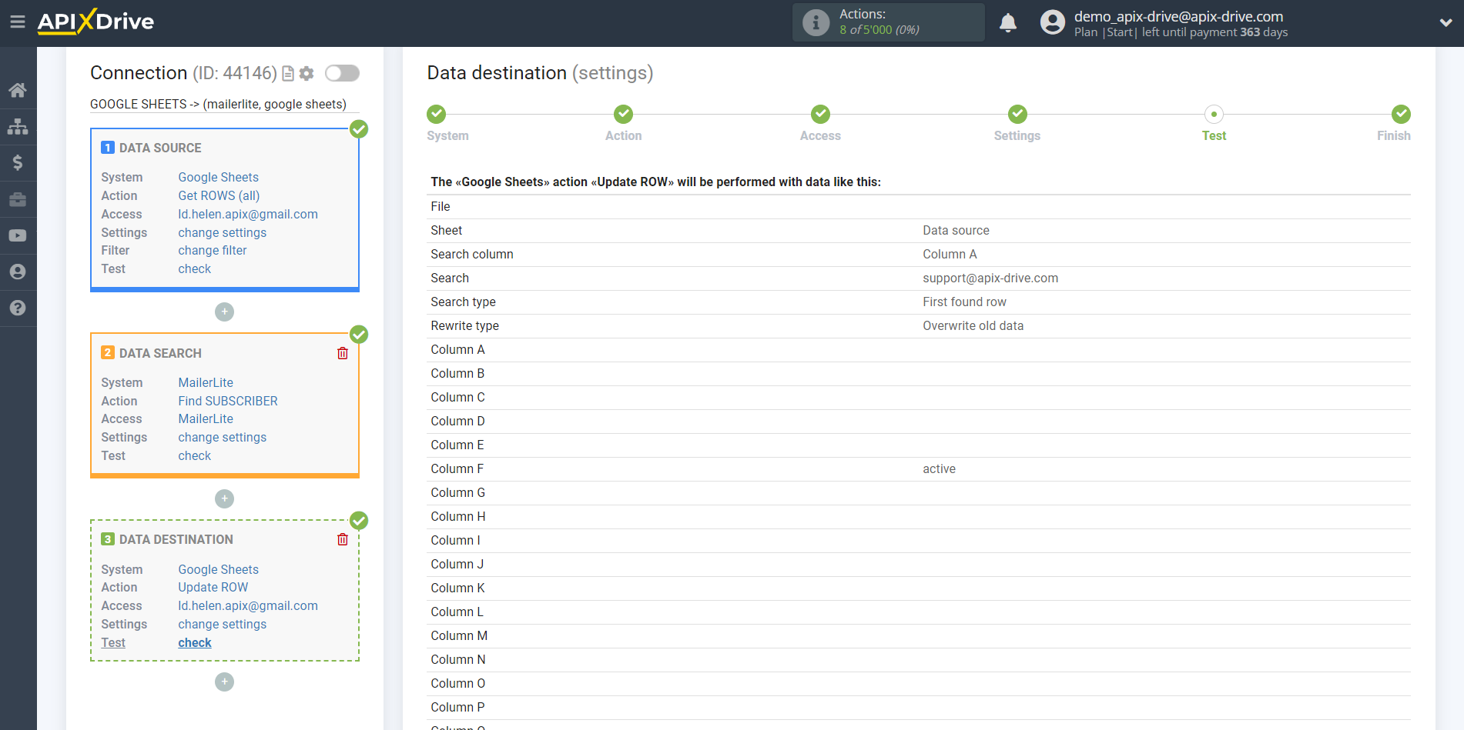1464x730 pixels.
Task: Go to the Test step
Action: pyautogui.click(x=1214, y=114)
